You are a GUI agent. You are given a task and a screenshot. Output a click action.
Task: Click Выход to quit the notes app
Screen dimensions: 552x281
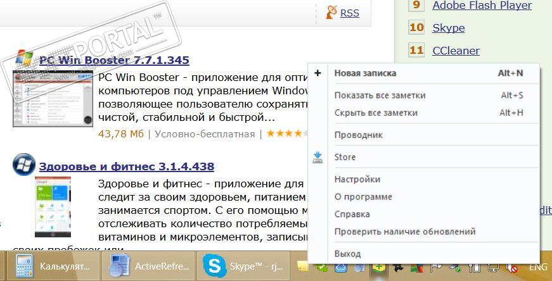(x=424, y=254)
